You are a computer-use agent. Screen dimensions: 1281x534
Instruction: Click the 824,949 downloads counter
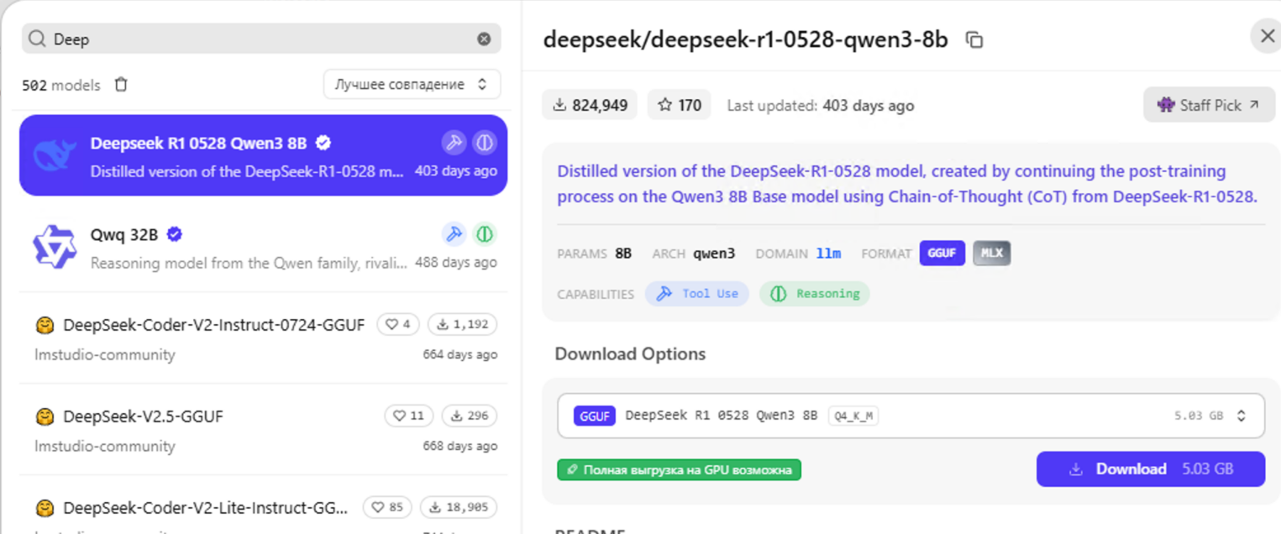point(590,105)
